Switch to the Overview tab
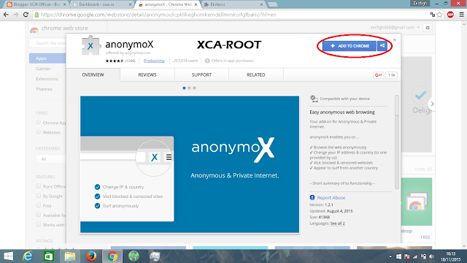The width and height of the screenshot is (467, 263). coord(93,75)
